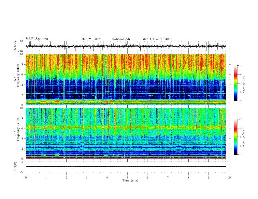Screen dimensions: 258x199
Task: Click inside the ch.1 spectrogram panel
Action: 126,79
